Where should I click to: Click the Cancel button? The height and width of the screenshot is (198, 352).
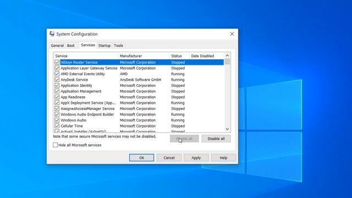[x=169, y=158]
